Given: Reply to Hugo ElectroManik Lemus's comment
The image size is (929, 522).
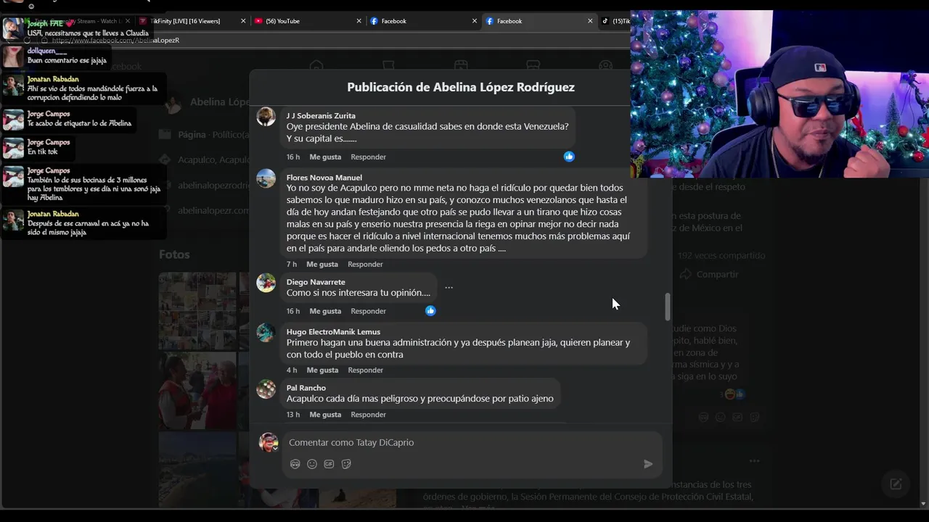Looking at the screenshot, I should 365,370.
